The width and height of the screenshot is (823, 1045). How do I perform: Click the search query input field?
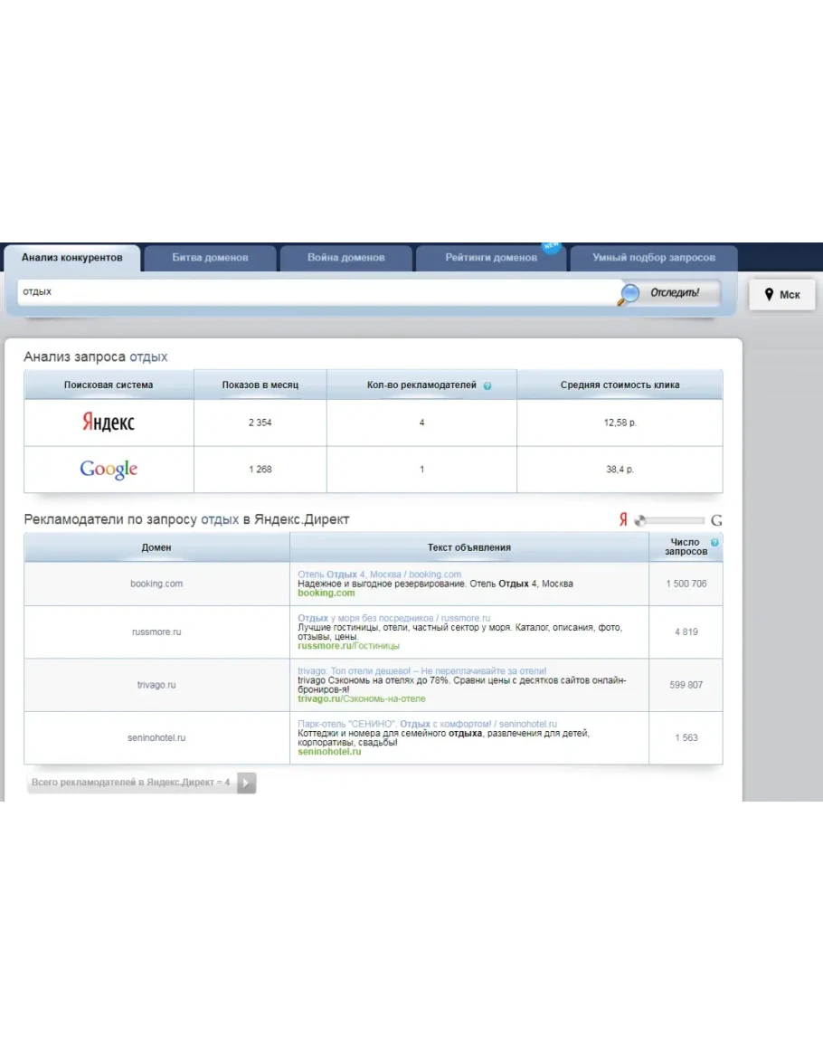(317, 292)
